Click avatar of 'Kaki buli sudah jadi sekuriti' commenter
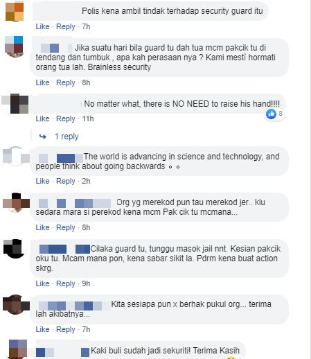The height and width of the screenshot is (359, 311). 18,349
